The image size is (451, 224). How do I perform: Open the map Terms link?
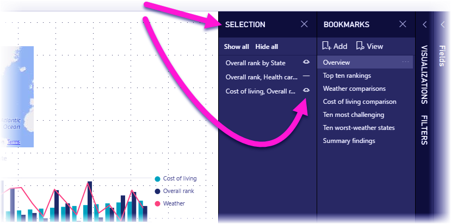(14, 142)
